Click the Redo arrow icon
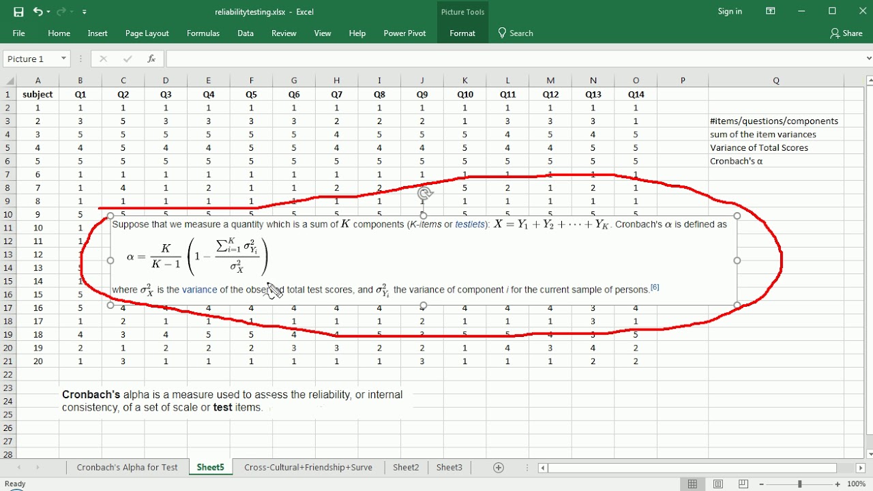 click(x=61, y=12)
